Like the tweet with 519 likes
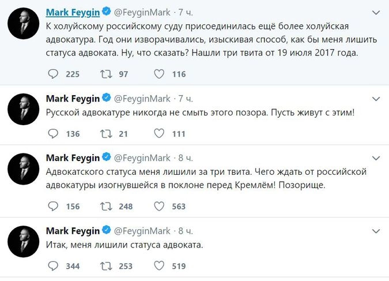The height and width of the screenshot is (281, 389). [159, 266]
